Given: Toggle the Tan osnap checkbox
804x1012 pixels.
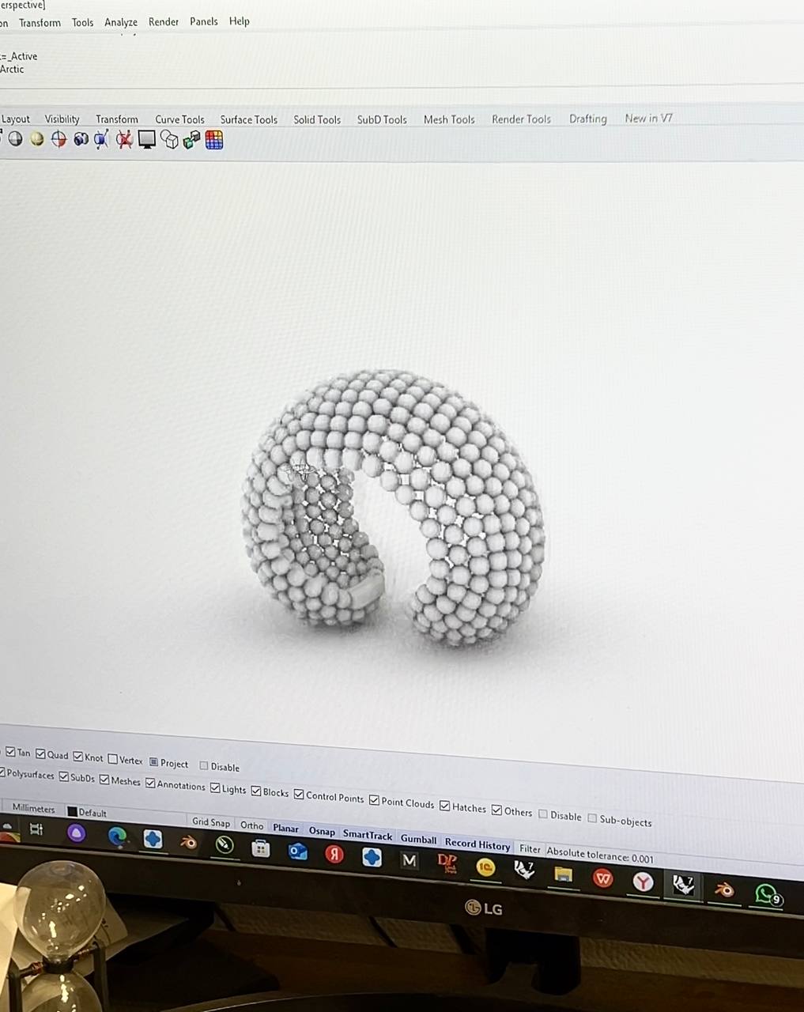Looking at the screenshot, I should coord(10,752).
